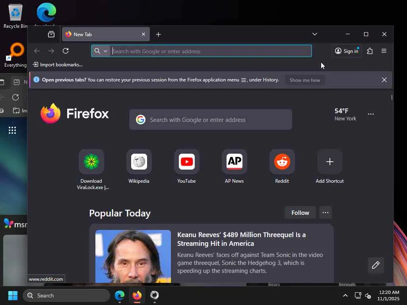Click refresh icon in background Edge window

tap(16, 97)
